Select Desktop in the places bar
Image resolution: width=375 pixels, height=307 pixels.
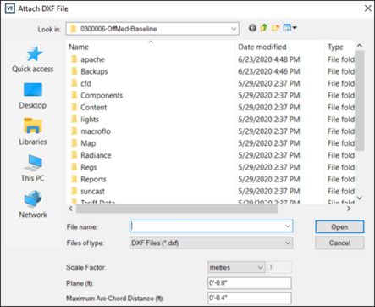[x=33, y=96]
